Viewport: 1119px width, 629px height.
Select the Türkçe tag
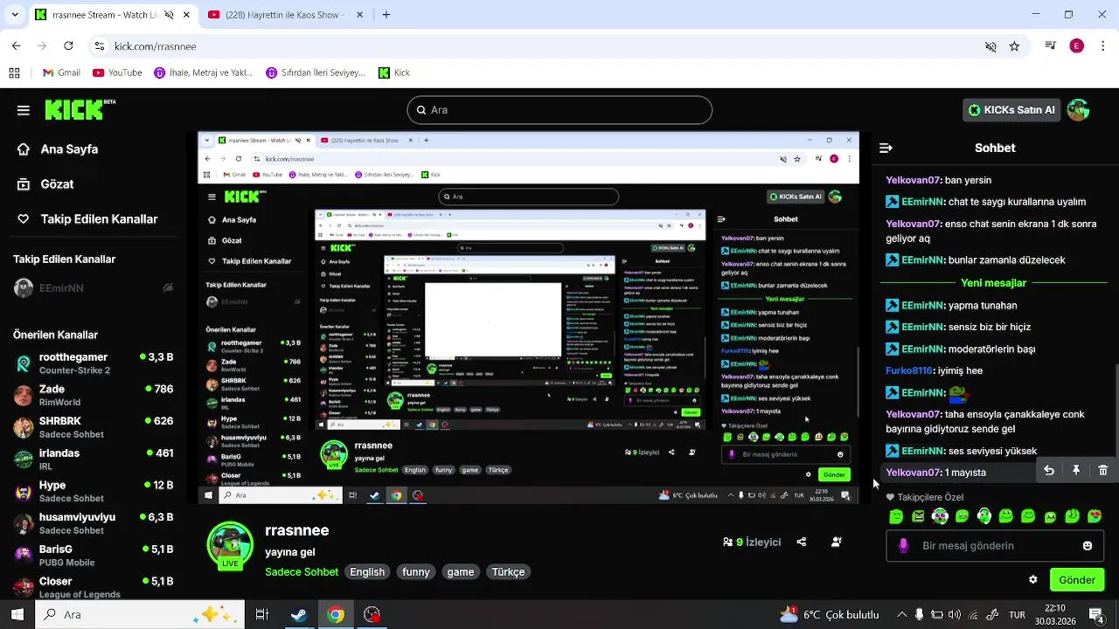[x=508, y=572]
